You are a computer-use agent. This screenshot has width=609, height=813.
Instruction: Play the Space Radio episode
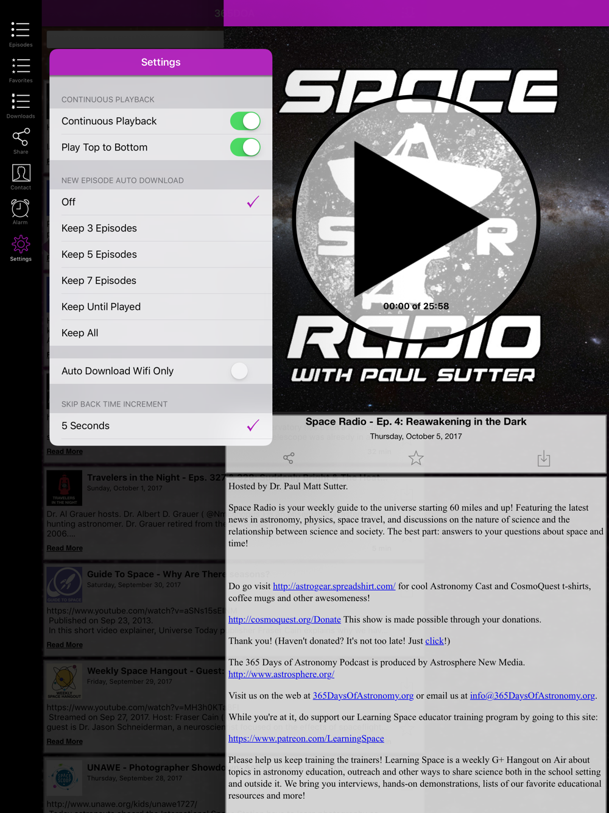pos(417,218)
